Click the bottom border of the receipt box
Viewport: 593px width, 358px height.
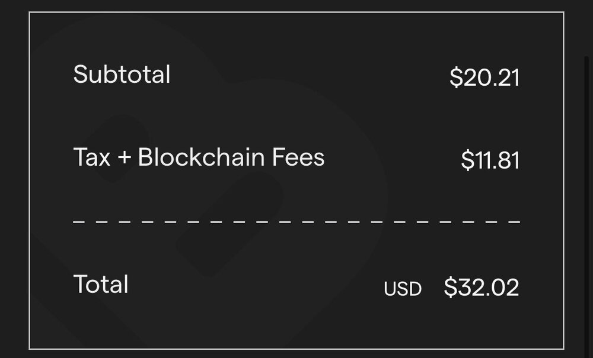296,349
